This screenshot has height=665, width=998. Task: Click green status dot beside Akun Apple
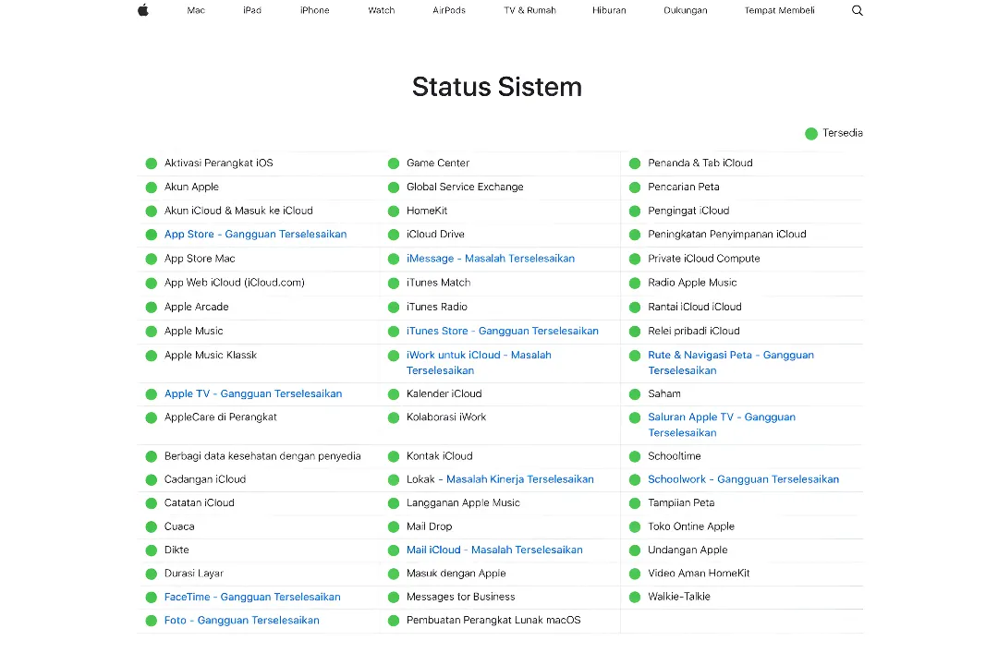[152, 187]
